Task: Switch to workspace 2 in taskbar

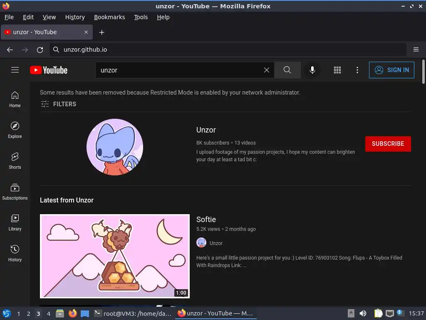Action: tap(29, 314)
